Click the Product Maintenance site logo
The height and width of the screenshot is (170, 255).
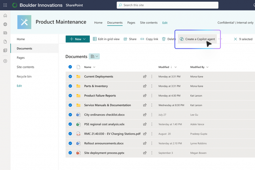(x=24, y=22)
